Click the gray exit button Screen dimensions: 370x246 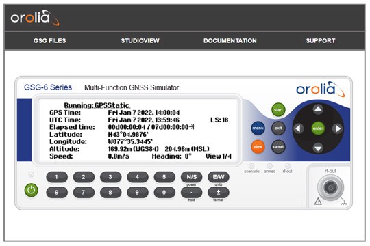278,128
